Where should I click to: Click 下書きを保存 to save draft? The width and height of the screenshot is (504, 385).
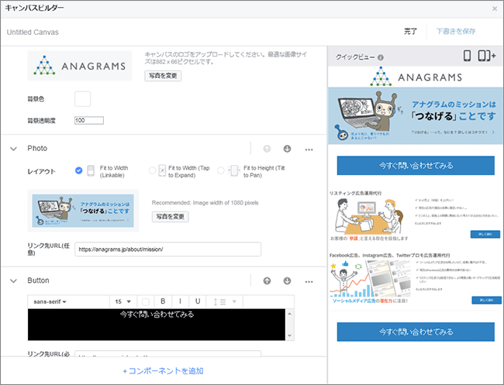pyautogui.click(x=456, y=32)
